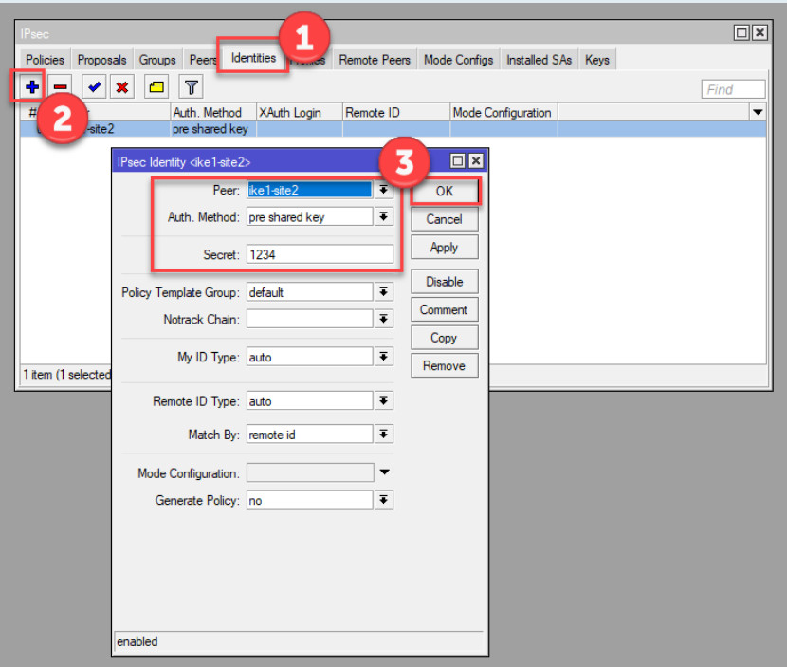The height and width of the screenshot is (667, 787).
Task: Expand the Mode Configuration field arrow
Action: coord(384,472)
